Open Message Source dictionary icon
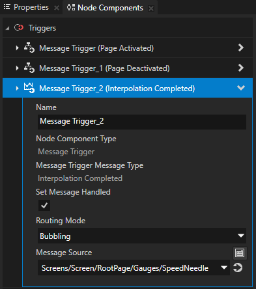 (x=240, y=253)
